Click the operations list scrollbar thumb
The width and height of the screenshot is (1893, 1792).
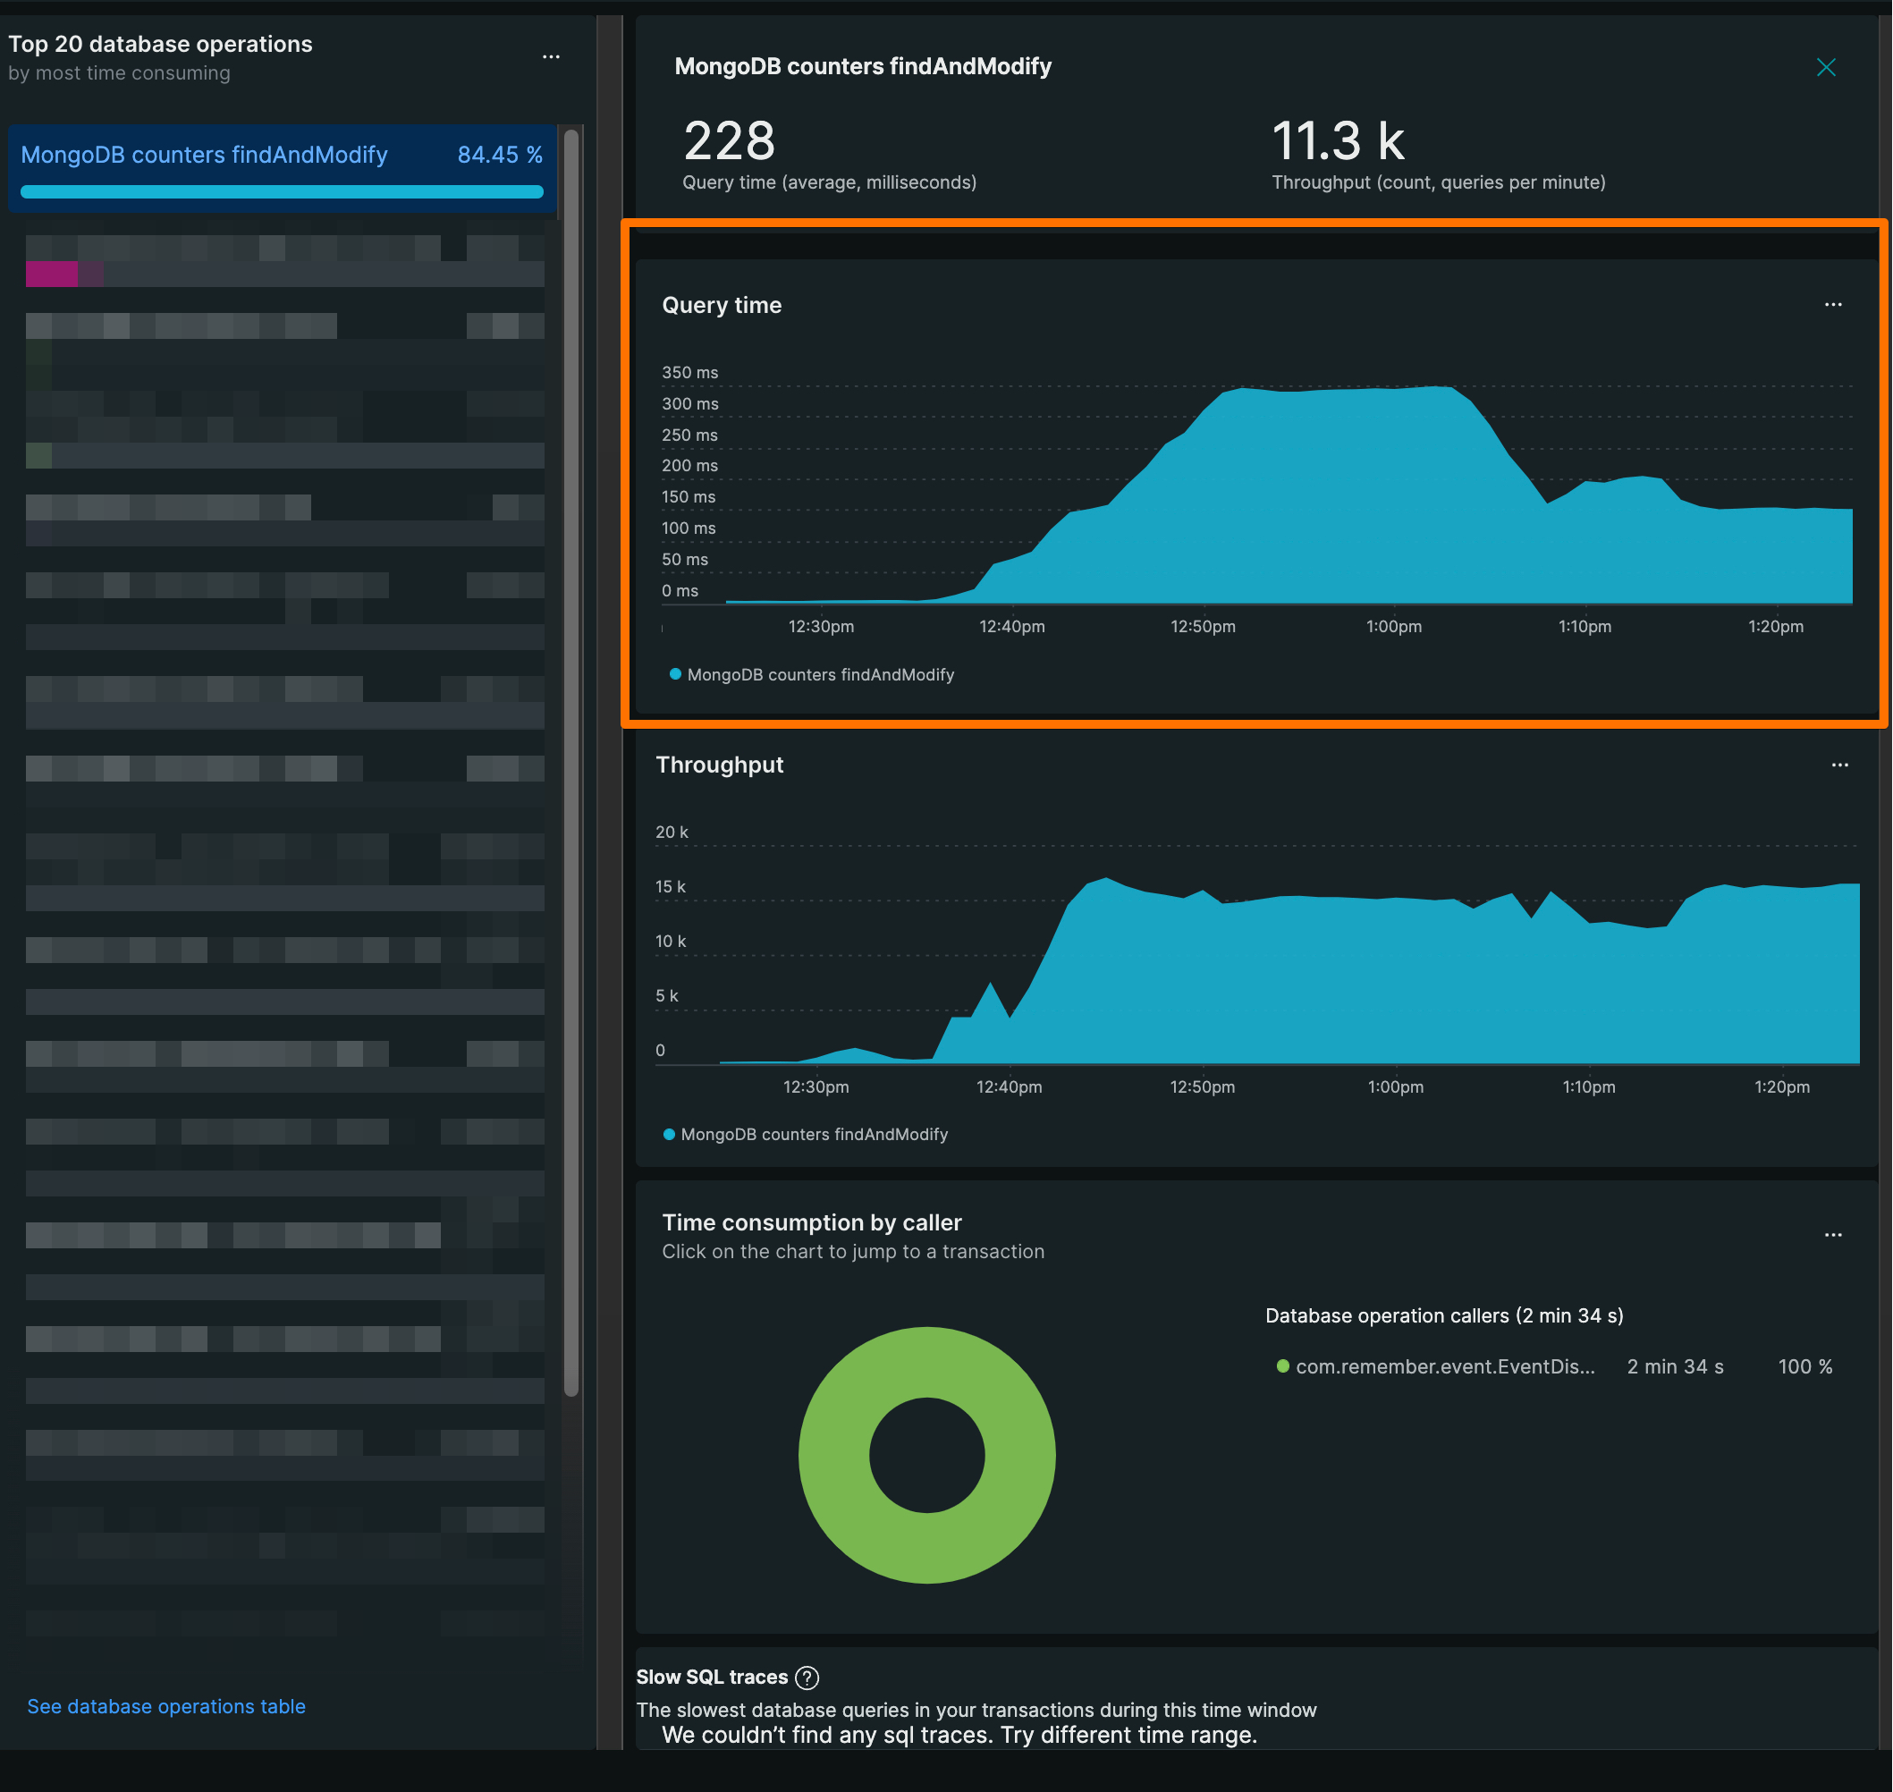pos(571,762)
